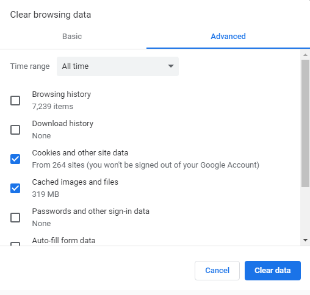Check the Passwords and other sign-in data box
The height and width of the screenshot is (295, 310).
(x=15, y=218)
